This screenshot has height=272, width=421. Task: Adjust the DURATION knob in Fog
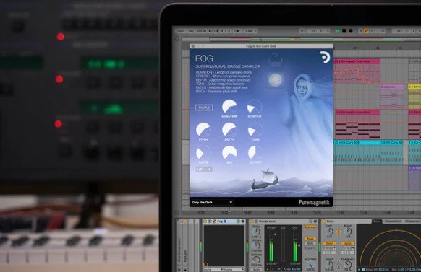229,107
